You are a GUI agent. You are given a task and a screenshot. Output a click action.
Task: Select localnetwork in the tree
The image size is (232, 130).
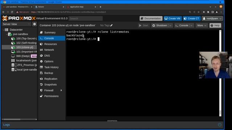[26, 60]
